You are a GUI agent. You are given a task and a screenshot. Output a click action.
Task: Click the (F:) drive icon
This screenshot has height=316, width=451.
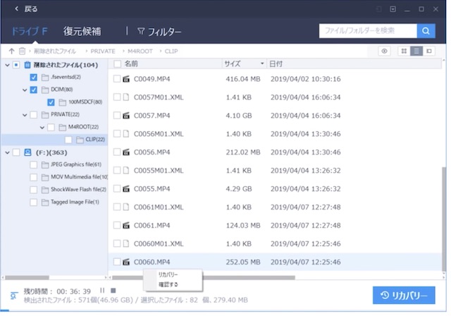(x=27, y=152)
